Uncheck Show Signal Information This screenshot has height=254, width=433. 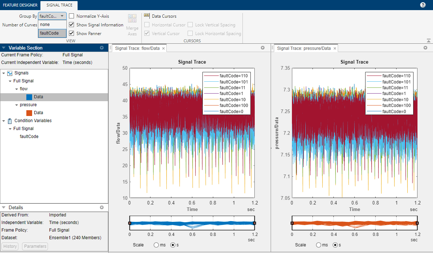pyautogui.click(x=72, y=25)
